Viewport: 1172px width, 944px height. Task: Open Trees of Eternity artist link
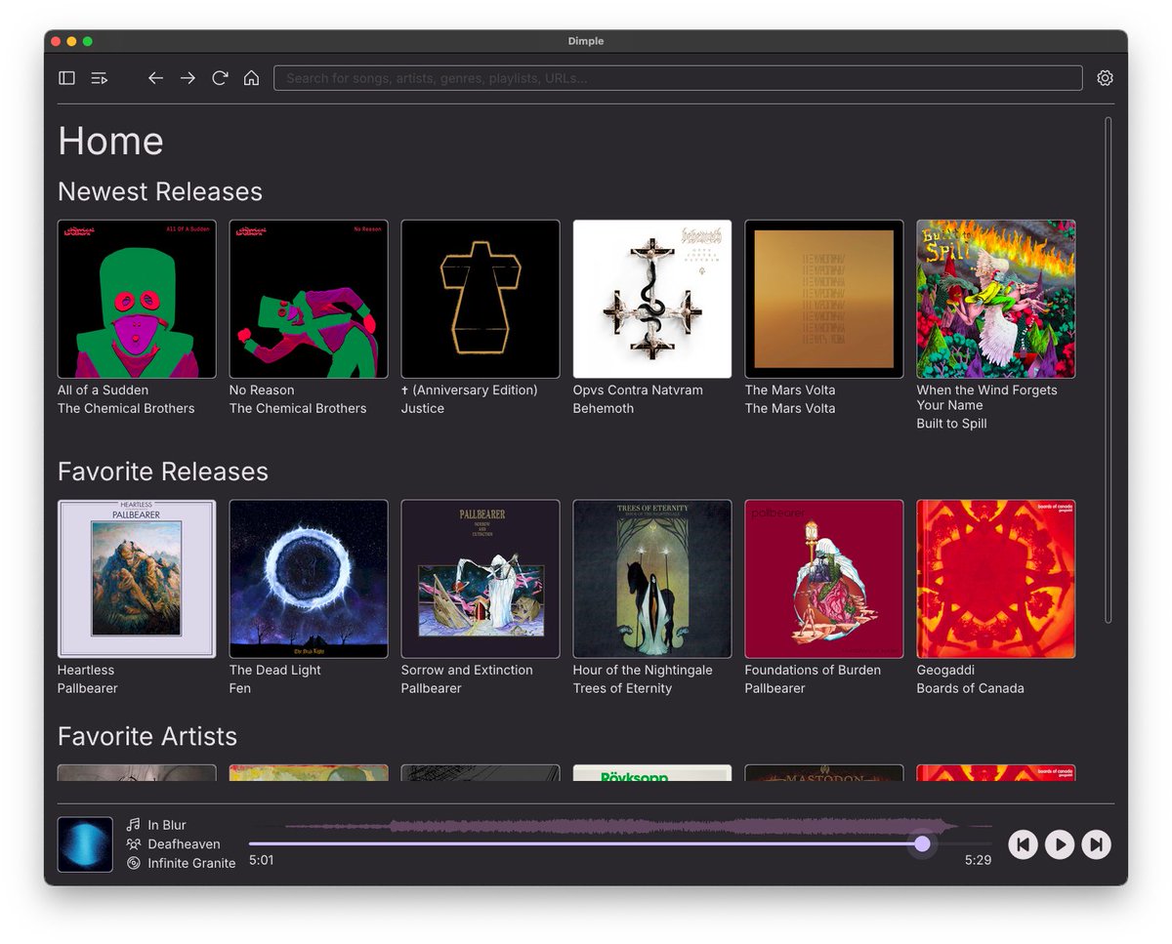click(x=622, y=688)
